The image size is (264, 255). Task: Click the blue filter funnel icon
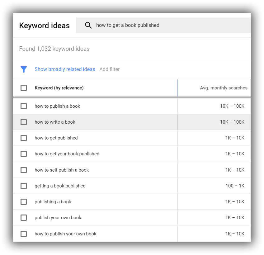[24, 69]
